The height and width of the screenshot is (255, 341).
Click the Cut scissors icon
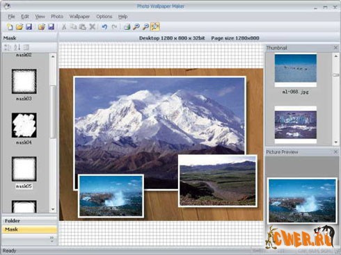(x=64, y=27)
